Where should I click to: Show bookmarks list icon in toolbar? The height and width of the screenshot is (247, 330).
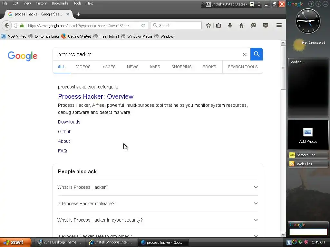(x=218, y=26)
